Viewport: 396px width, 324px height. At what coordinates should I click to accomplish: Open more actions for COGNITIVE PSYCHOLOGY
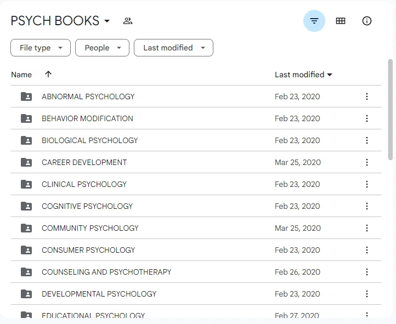tap(367, 206)
